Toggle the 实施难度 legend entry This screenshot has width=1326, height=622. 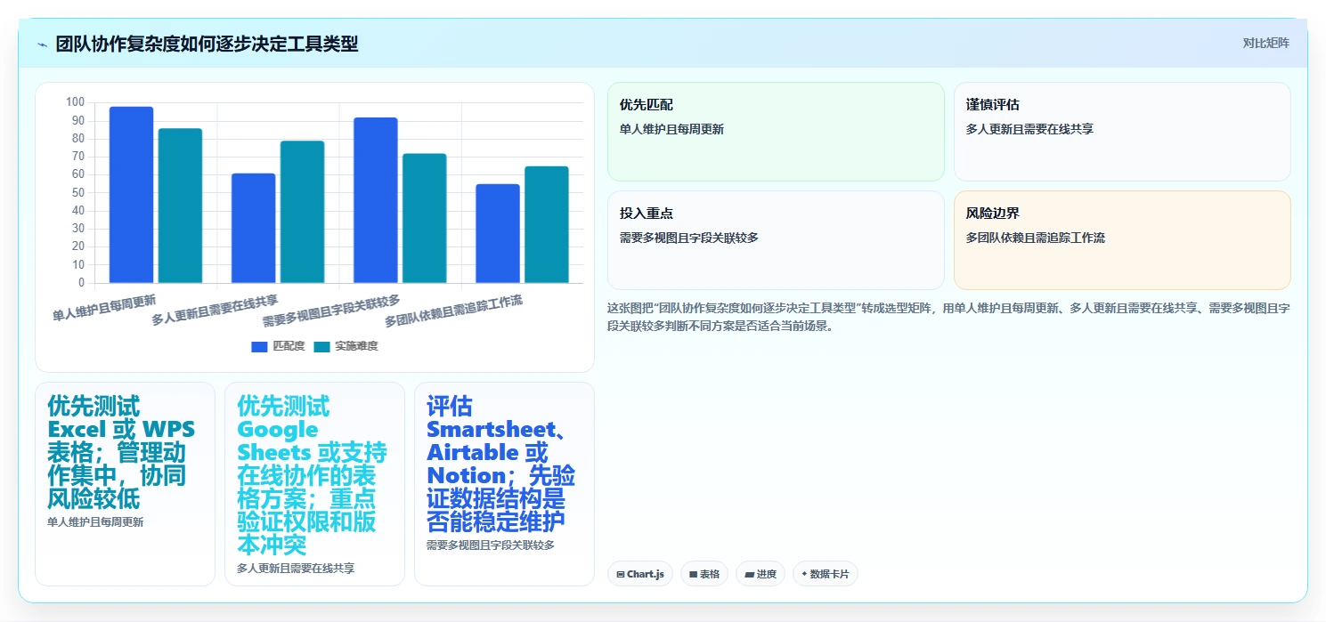(346, 346)
